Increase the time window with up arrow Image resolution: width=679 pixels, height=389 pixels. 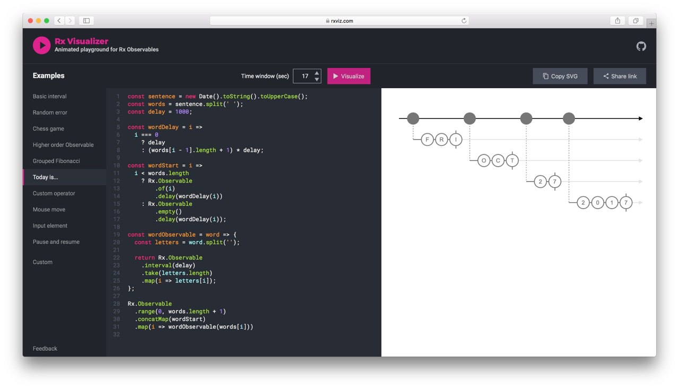(317, 73)
